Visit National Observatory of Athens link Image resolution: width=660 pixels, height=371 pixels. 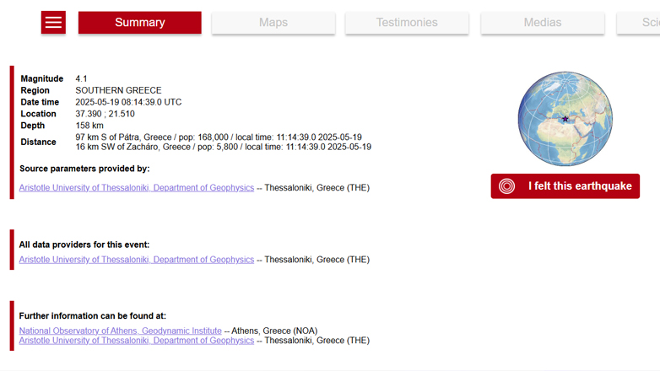(121, 331)
